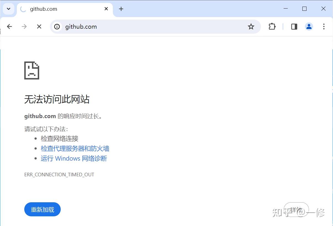The height and width of the screenshot is (226, 333).
Task: Open the tab search chevron
Action: (x=8, y=9)
